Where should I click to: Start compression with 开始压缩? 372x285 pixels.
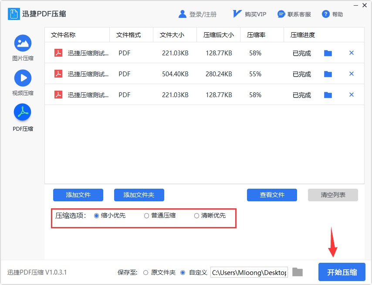(x=342, y=272)
